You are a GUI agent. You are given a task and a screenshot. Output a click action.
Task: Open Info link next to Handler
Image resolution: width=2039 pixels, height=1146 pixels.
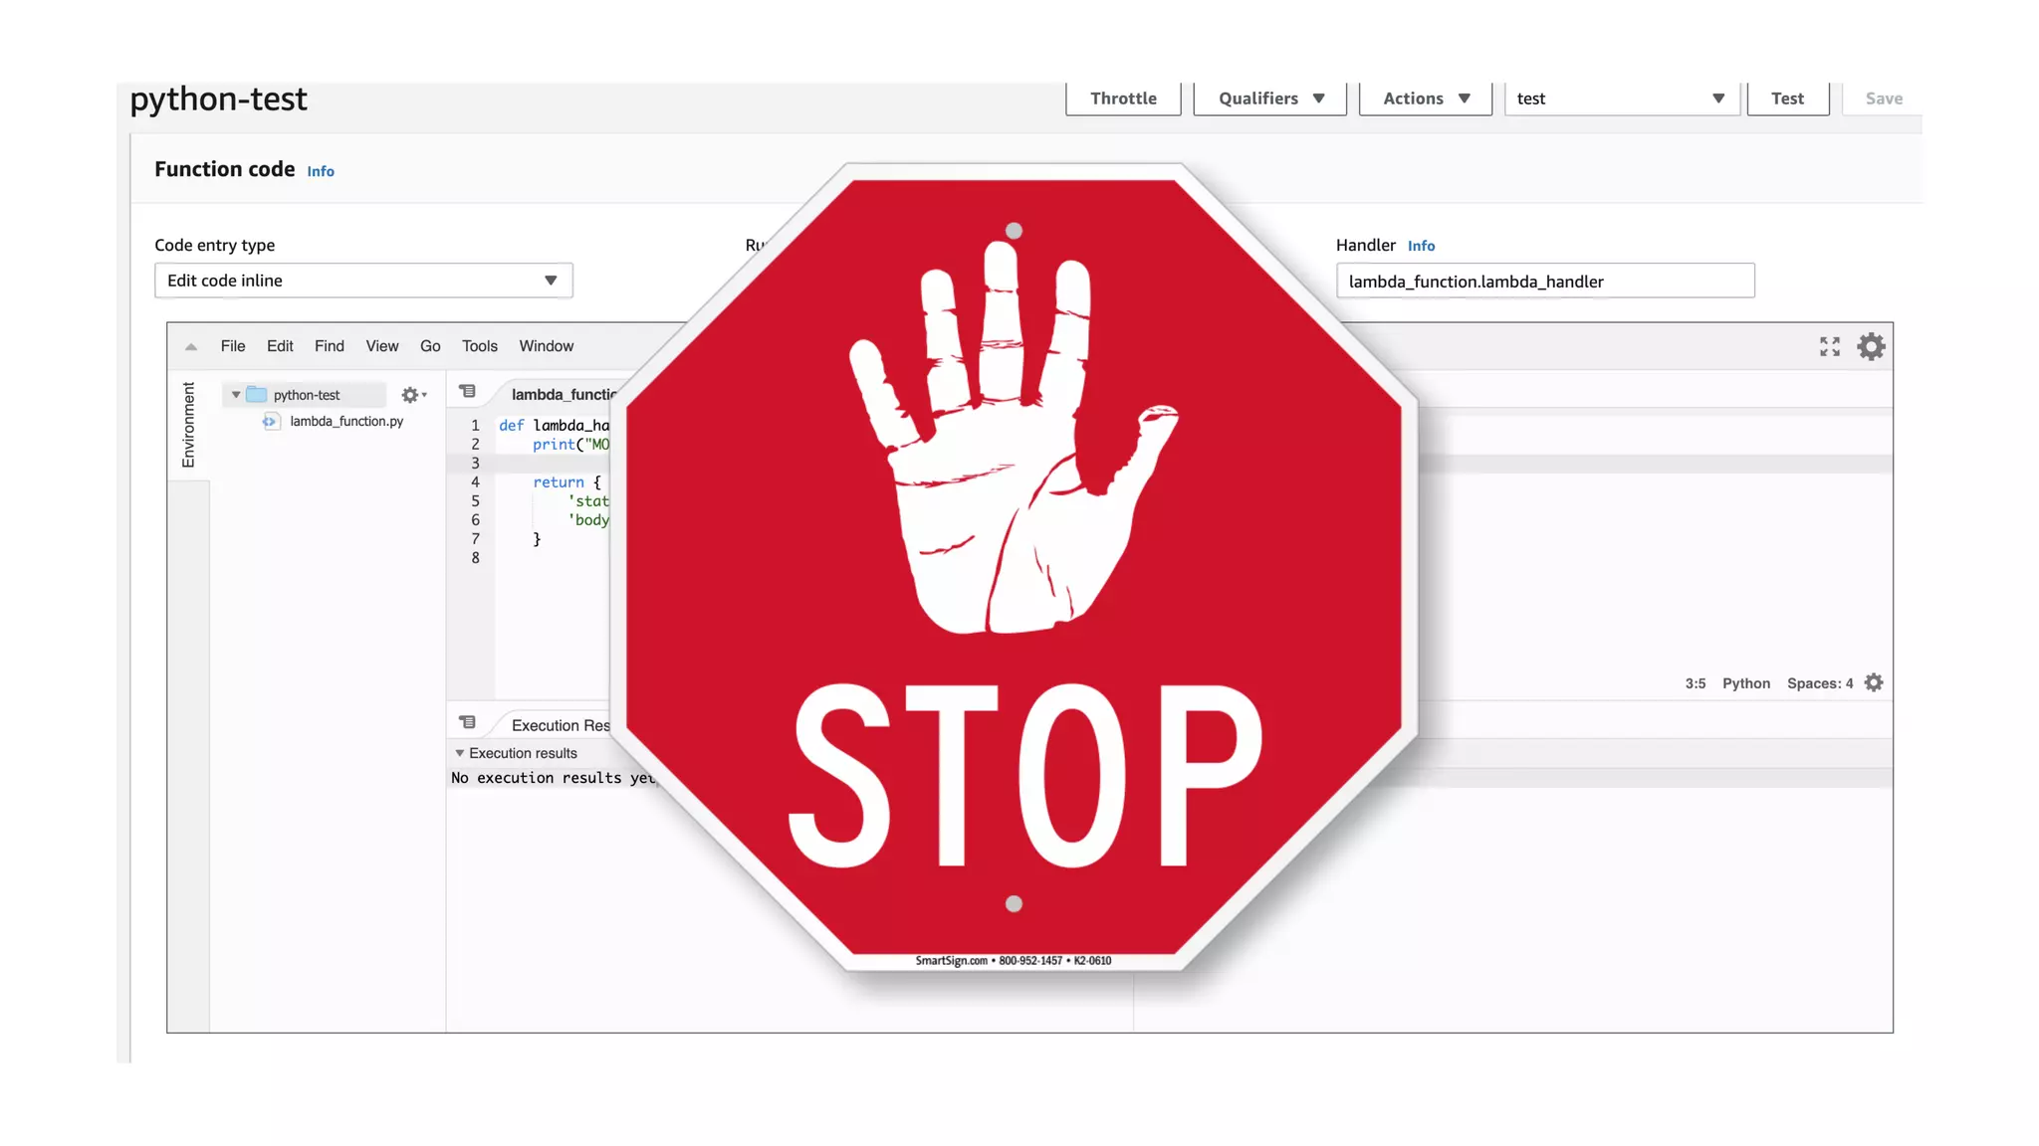(1421, 246)
